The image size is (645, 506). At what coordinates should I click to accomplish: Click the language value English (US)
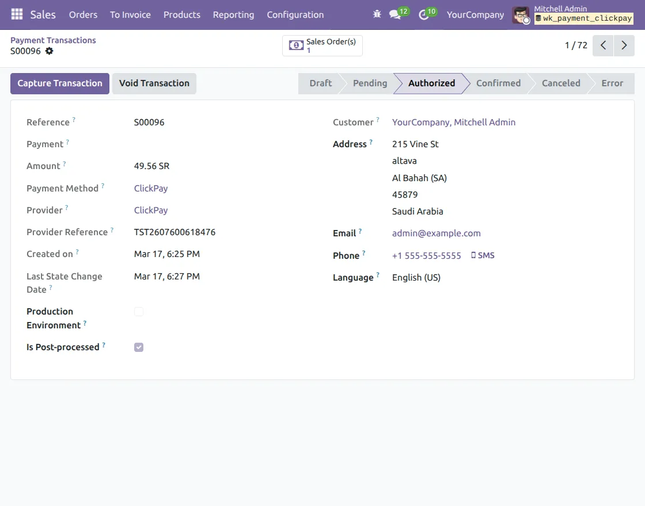tap(416, 278)
